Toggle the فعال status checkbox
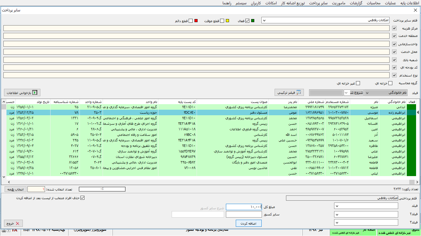The height and width of the screenshot is (236, 421). tap(247, 21)
